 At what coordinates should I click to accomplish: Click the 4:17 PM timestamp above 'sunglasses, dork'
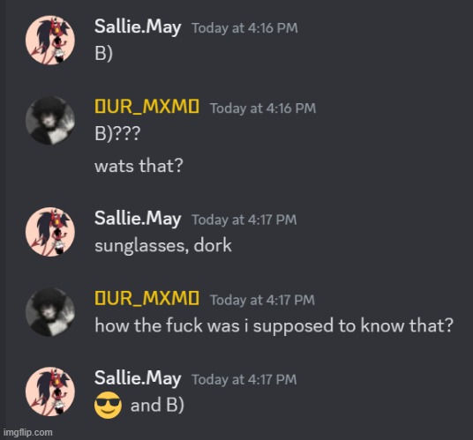coord(244,220)
